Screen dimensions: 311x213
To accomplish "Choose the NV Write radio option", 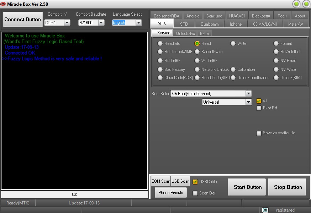I will point(276,69).
